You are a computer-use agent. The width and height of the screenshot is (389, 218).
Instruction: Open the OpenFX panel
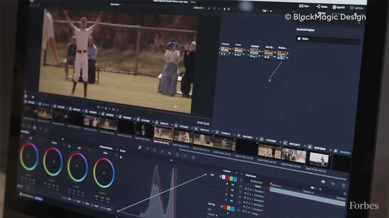[x=338, y=7]
